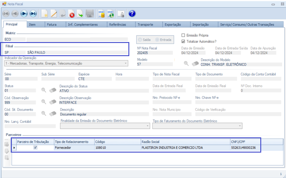Expand the Indicador da Operação dropdown
This screenshot has width=286, height=178.
[x=126, y=63]
